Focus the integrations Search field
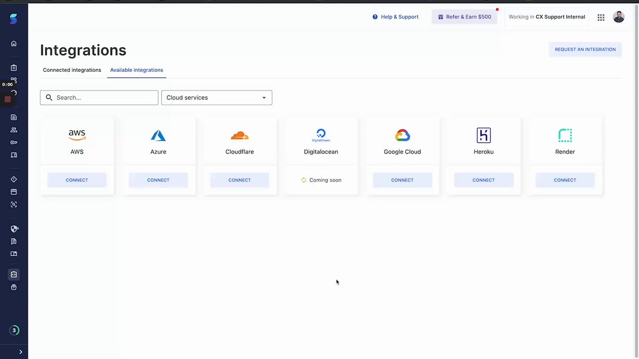This screenshot has width=639, height=359. 99,98
